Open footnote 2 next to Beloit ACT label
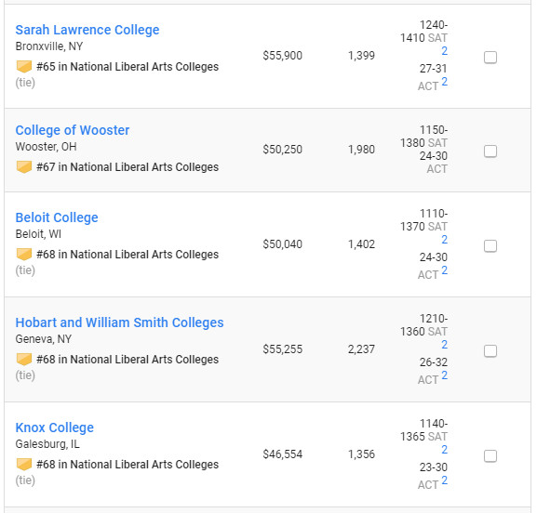Screen dimensions: 537x513 [444, 270]
